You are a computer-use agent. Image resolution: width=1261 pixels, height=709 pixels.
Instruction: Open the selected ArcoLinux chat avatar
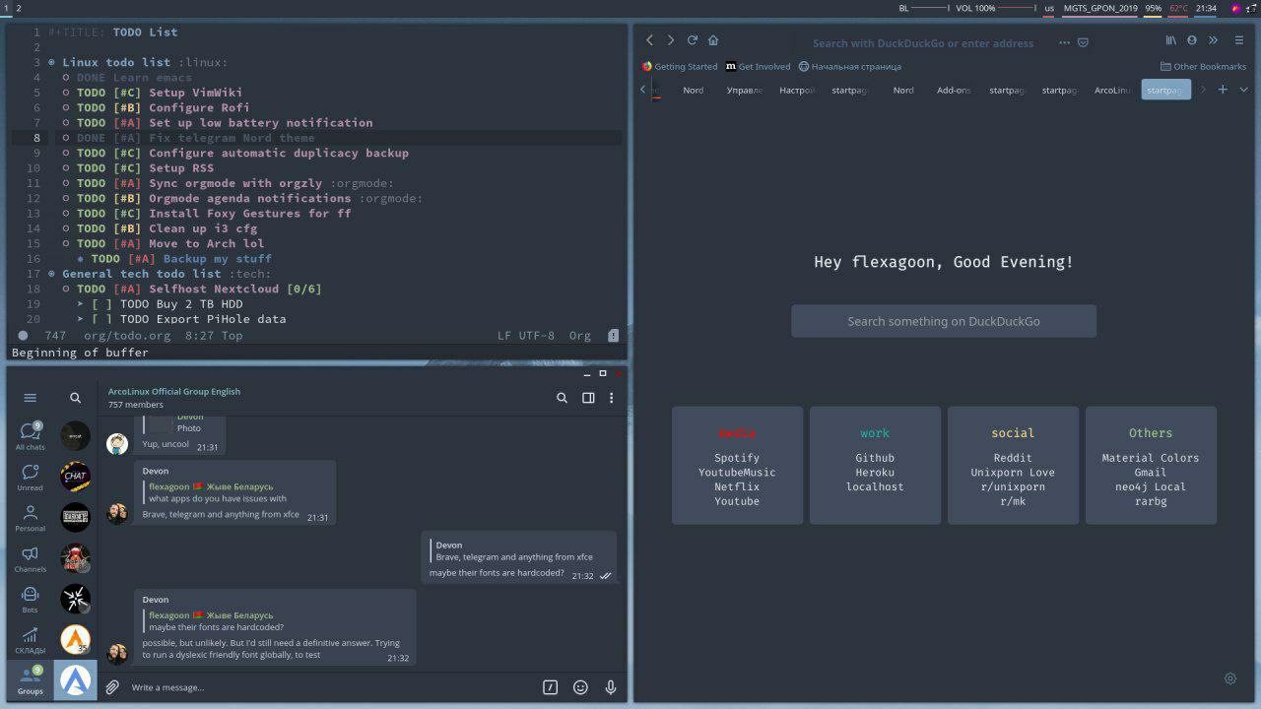click(x=75, y=679)
